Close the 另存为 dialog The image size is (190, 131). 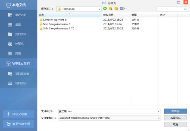[186, 2]
